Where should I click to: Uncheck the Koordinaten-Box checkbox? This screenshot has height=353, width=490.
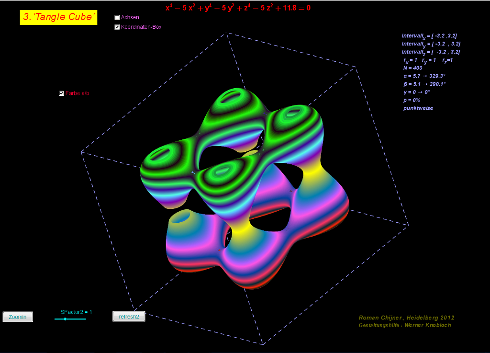[x=117, y=27]
